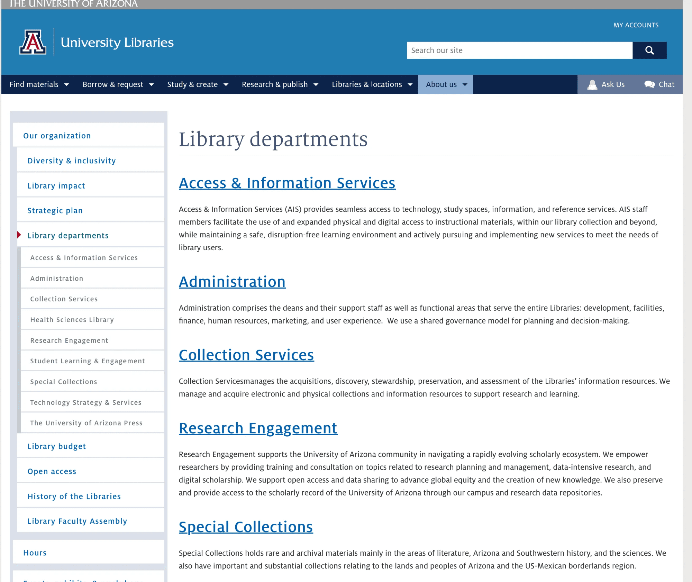Select Strategic plan in the sidebar

[91, 210]
